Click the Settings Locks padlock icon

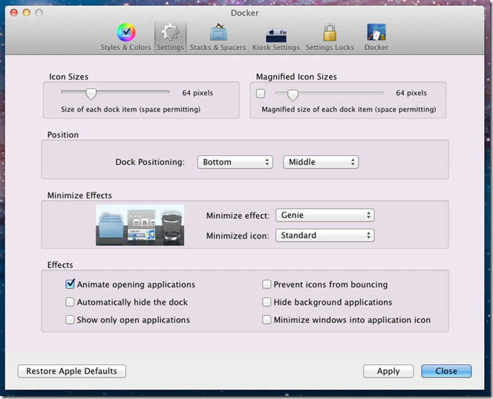click(329, 33)
